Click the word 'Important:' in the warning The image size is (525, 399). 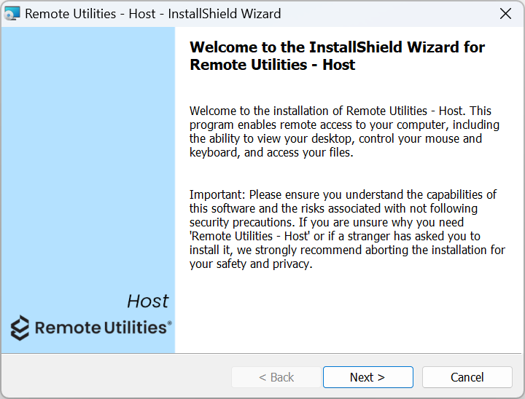217,194
